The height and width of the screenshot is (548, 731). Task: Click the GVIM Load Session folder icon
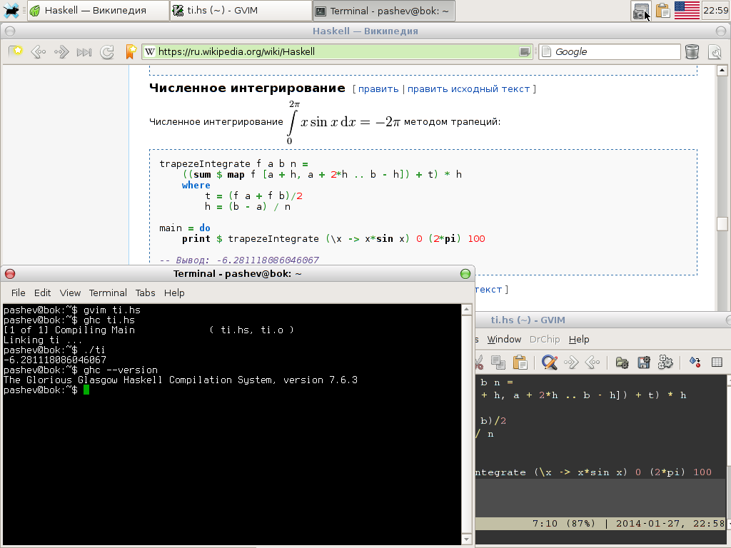click(622, 362)
